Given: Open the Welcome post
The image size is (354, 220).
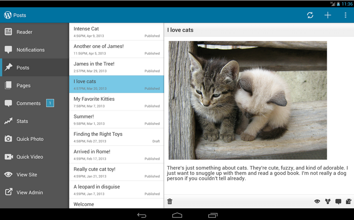Looking at the screenshot, I should [117, 204].
